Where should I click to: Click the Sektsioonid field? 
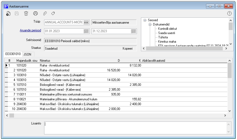tap(90, 41)
